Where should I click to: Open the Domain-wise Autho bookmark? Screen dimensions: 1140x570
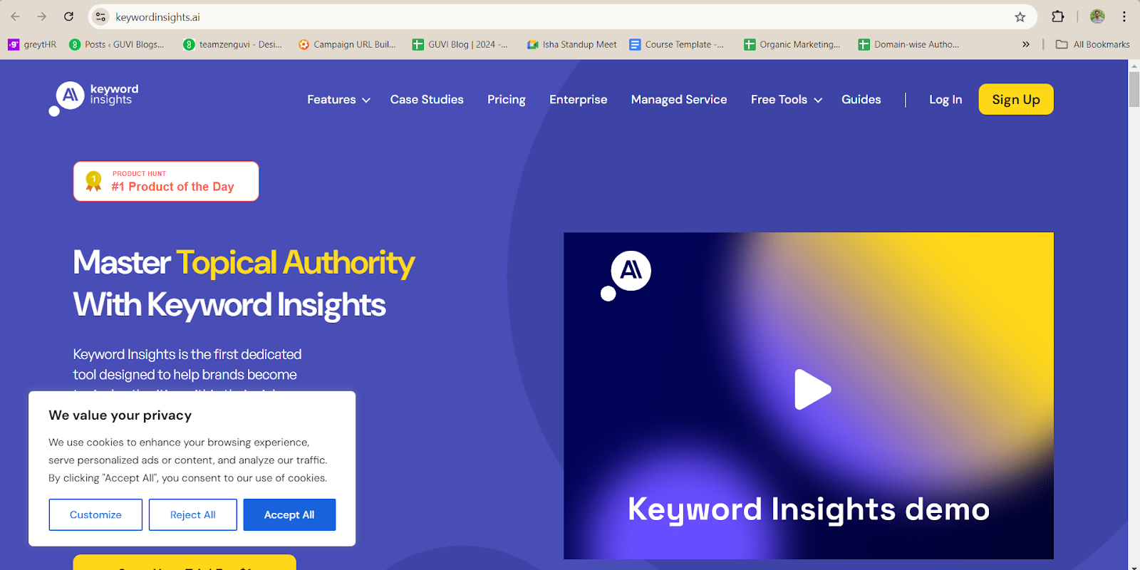click(x=909, y=44)
